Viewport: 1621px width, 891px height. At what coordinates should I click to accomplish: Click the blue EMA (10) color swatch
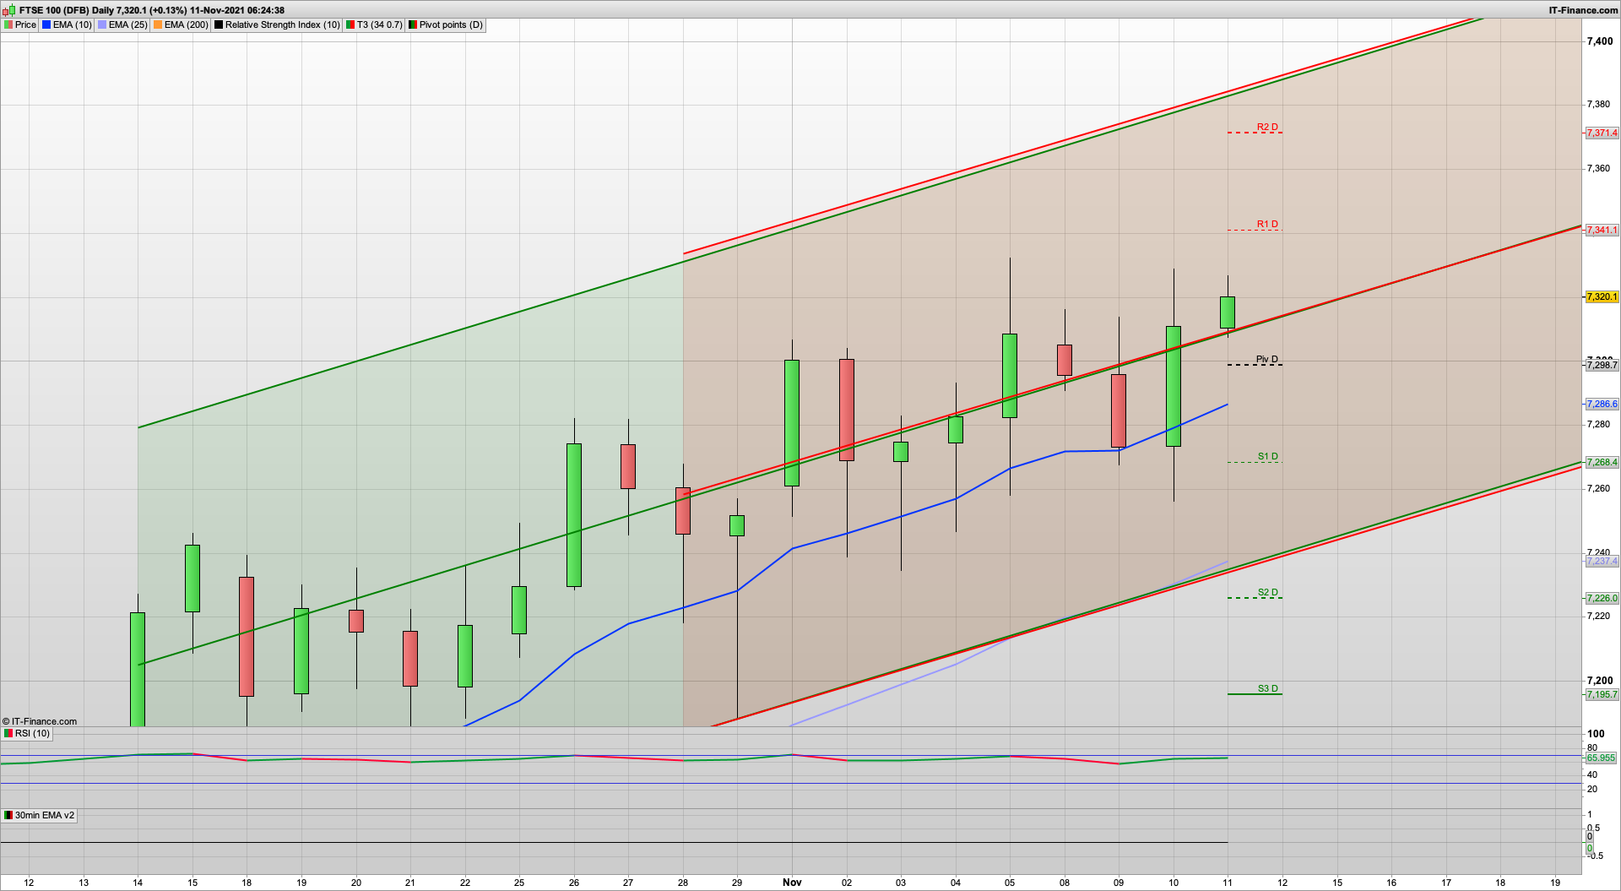(x=46, y=25)
